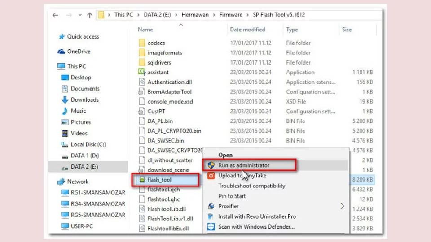Select Authentication.dll file icon

tap(142, 82)
